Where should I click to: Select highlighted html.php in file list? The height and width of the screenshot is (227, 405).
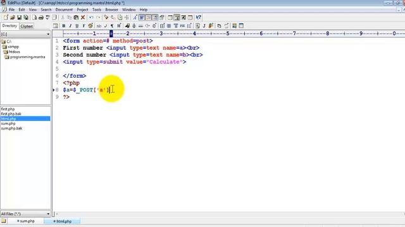(x=25, y=119)
